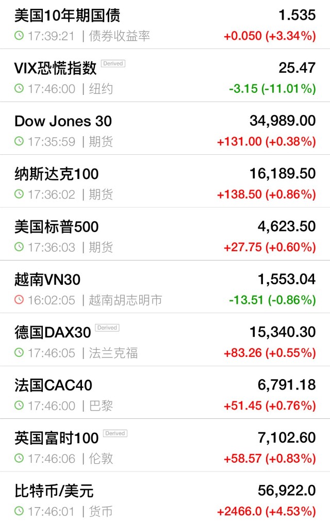Click the 英国富时100 change +58.57 (+0.83%)
The height and width of the screenshot is (521, 330).
click(270, 459)
